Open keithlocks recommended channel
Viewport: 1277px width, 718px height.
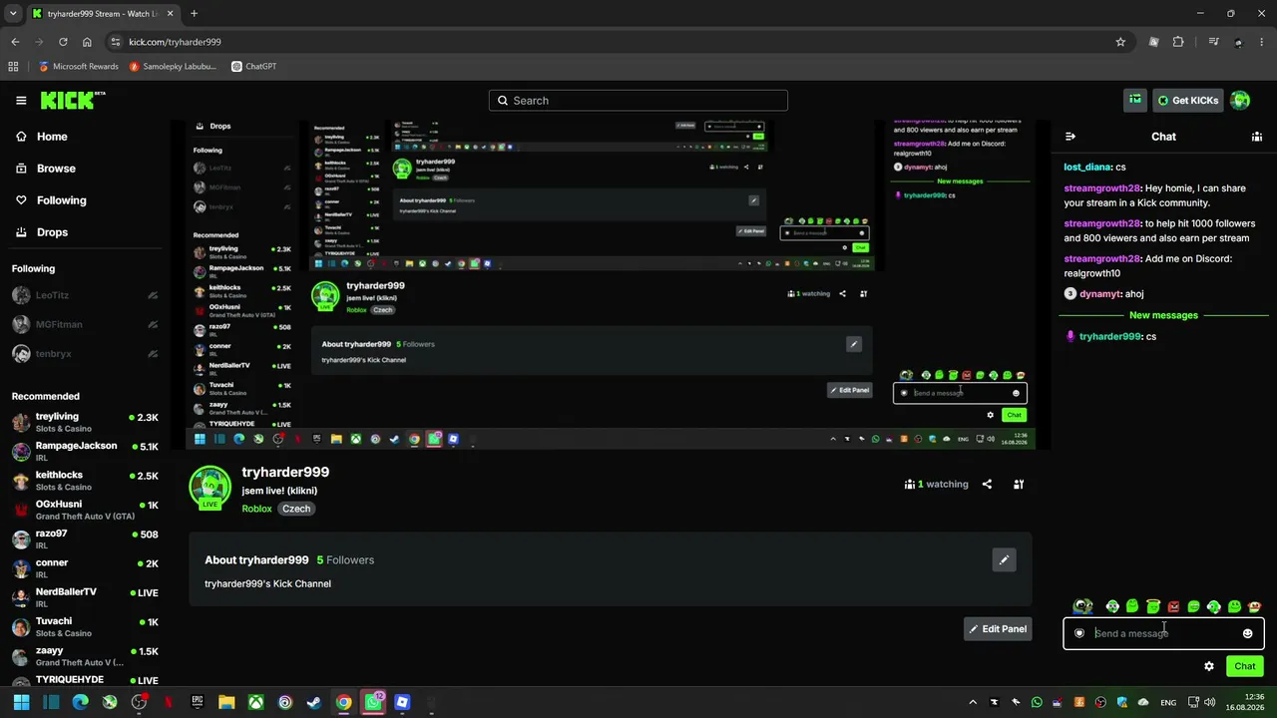[84, 481]
